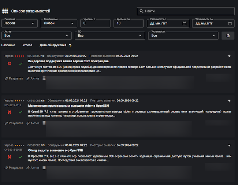Mark CVE-2019-6110 with the red X
Screen dimensions: 238x185
[9, 112]
